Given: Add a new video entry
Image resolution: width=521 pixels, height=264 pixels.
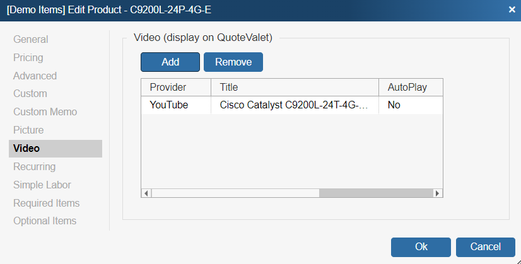Looking at the screenshot, I should (170, 62).
